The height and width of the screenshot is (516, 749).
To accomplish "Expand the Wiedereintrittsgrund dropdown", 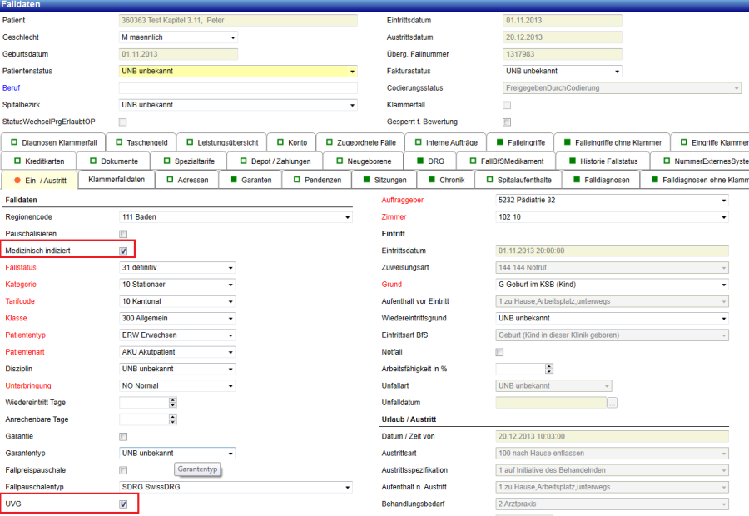I will [x=613, y=318].
